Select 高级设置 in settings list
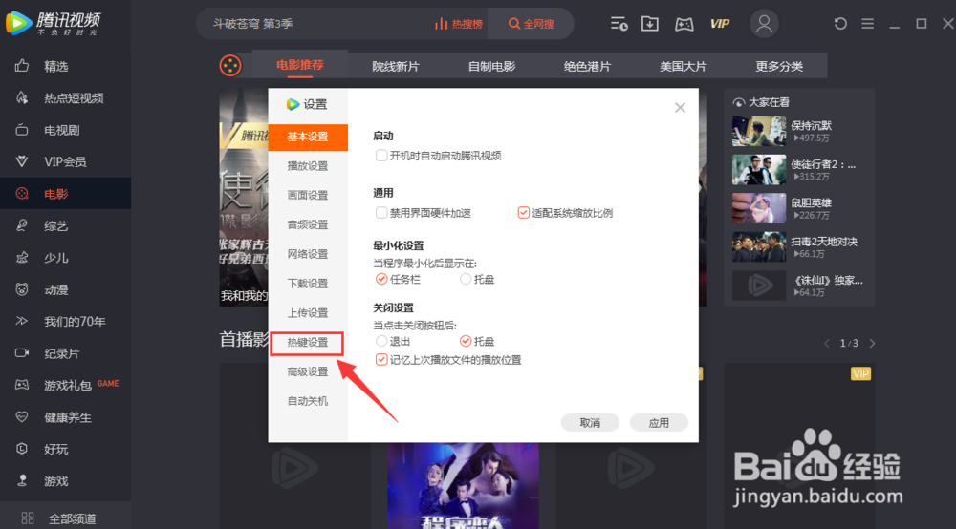 (308, 372)
